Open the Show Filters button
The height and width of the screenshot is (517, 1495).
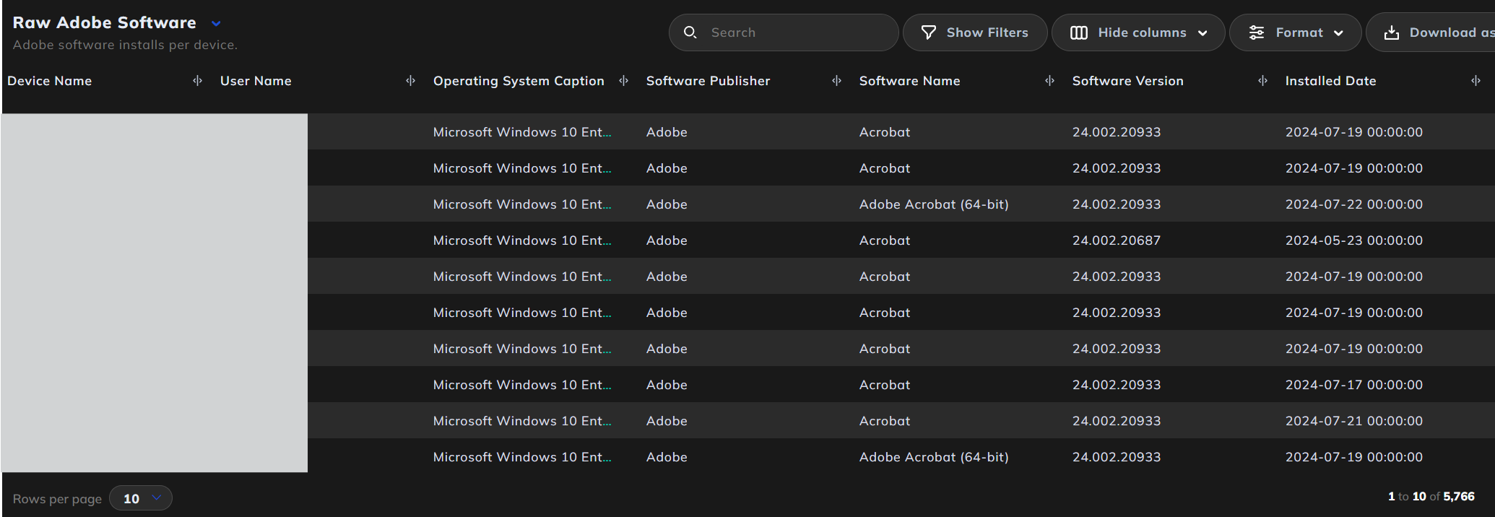975,32
